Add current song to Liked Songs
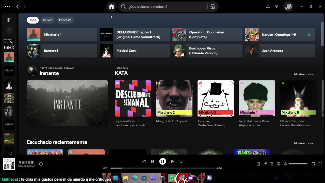 41,164
